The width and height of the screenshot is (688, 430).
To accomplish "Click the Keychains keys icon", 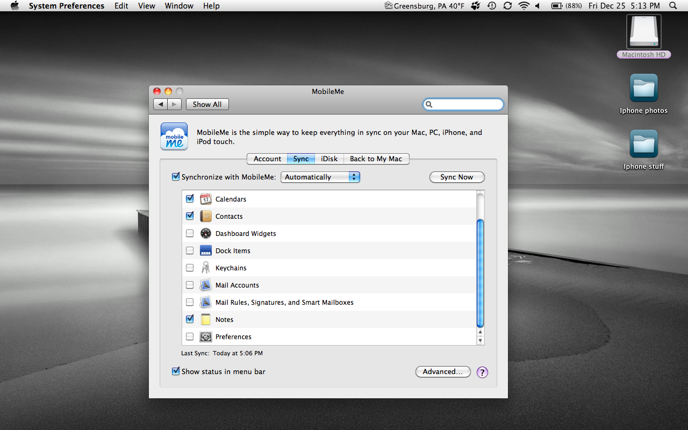I will point(206,268).
